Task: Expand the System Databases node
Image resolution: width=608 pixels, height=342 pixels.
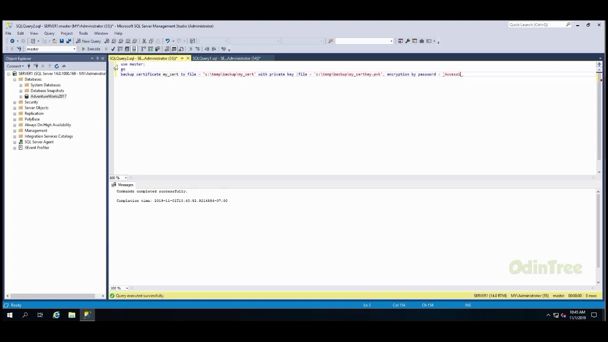Action: [x=21, y=85]
